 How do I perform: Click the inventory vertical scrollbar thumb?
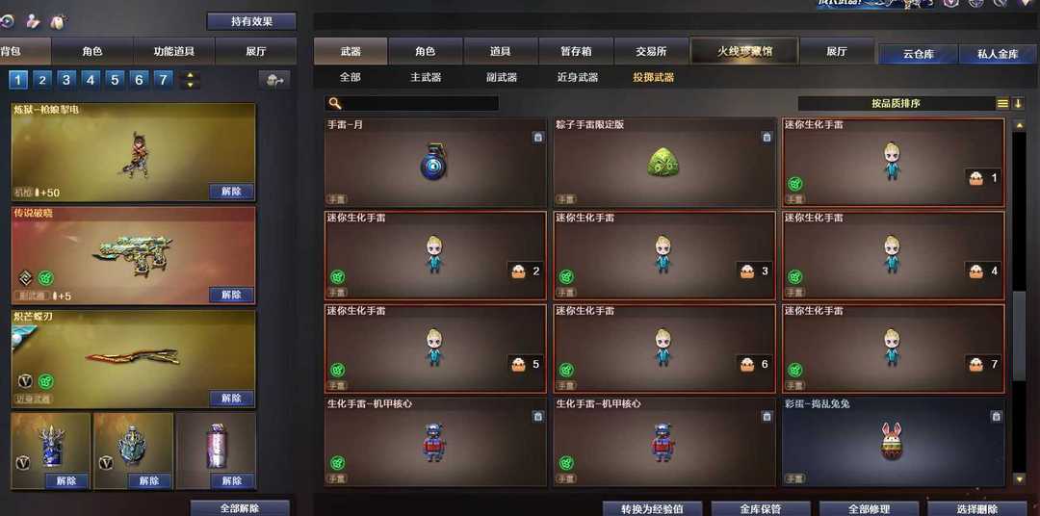(x=1020, y=335)
